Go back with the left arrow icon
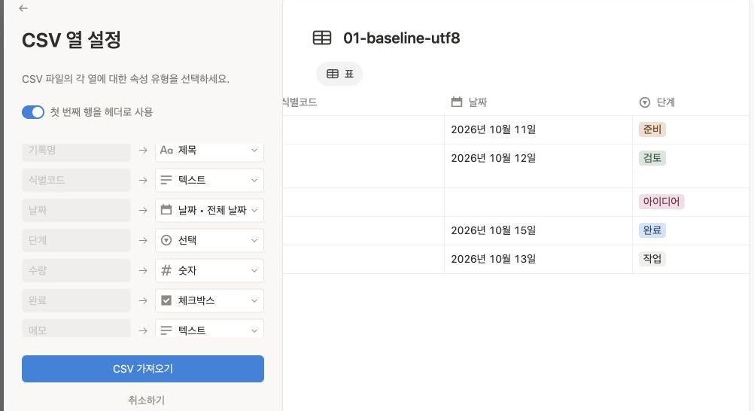The image size is (754, 411). pos(23,8)
